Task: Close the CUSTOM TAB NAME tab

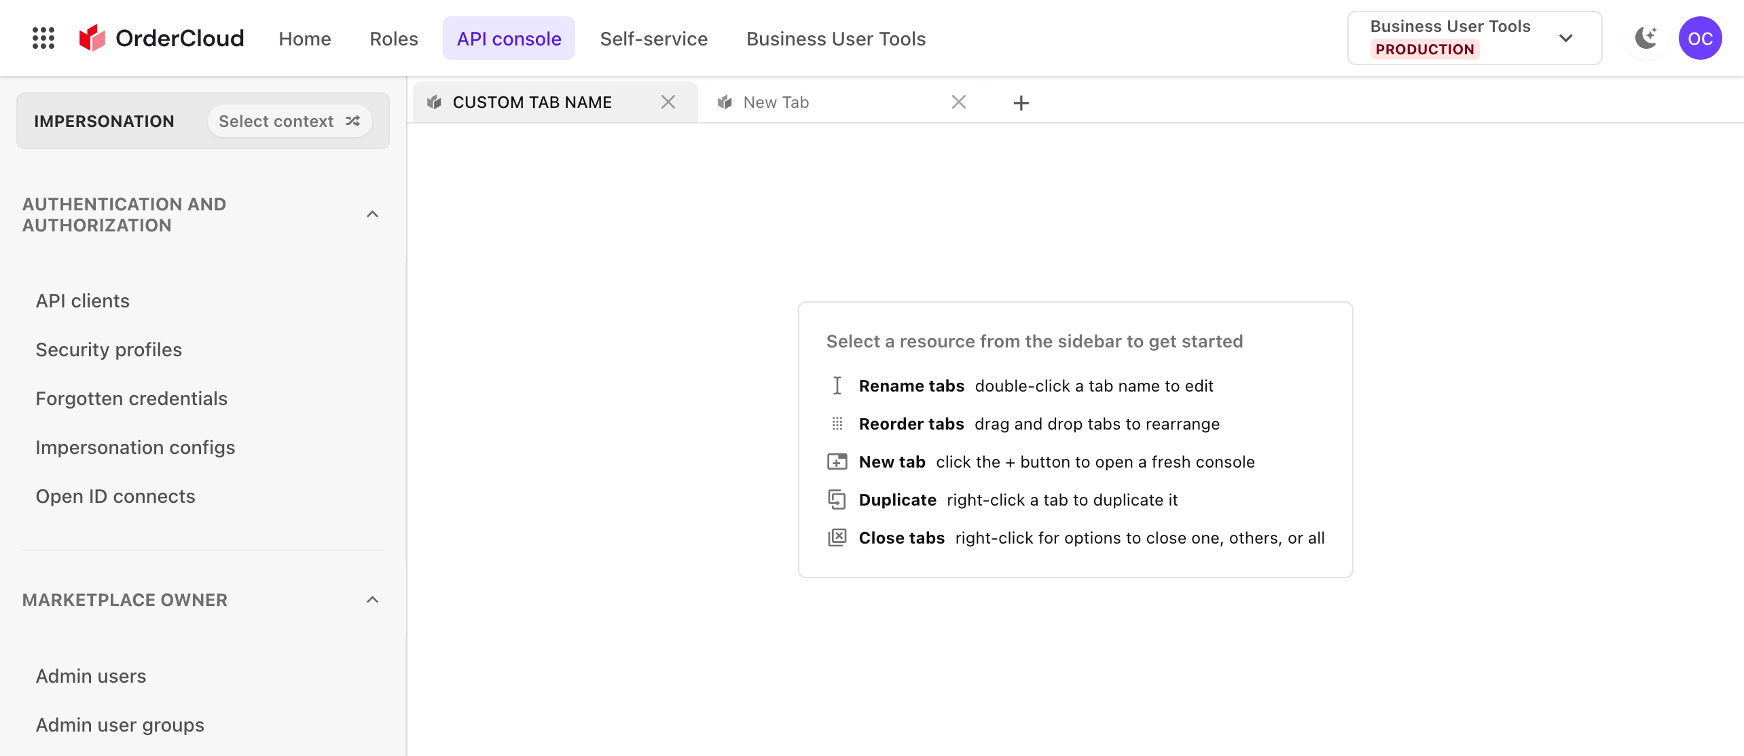Action: tap(668, 102)
